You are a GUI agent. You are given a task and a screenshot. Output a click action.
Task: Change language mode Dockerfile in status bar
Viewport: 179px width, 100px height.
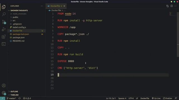tap(145, 98)
